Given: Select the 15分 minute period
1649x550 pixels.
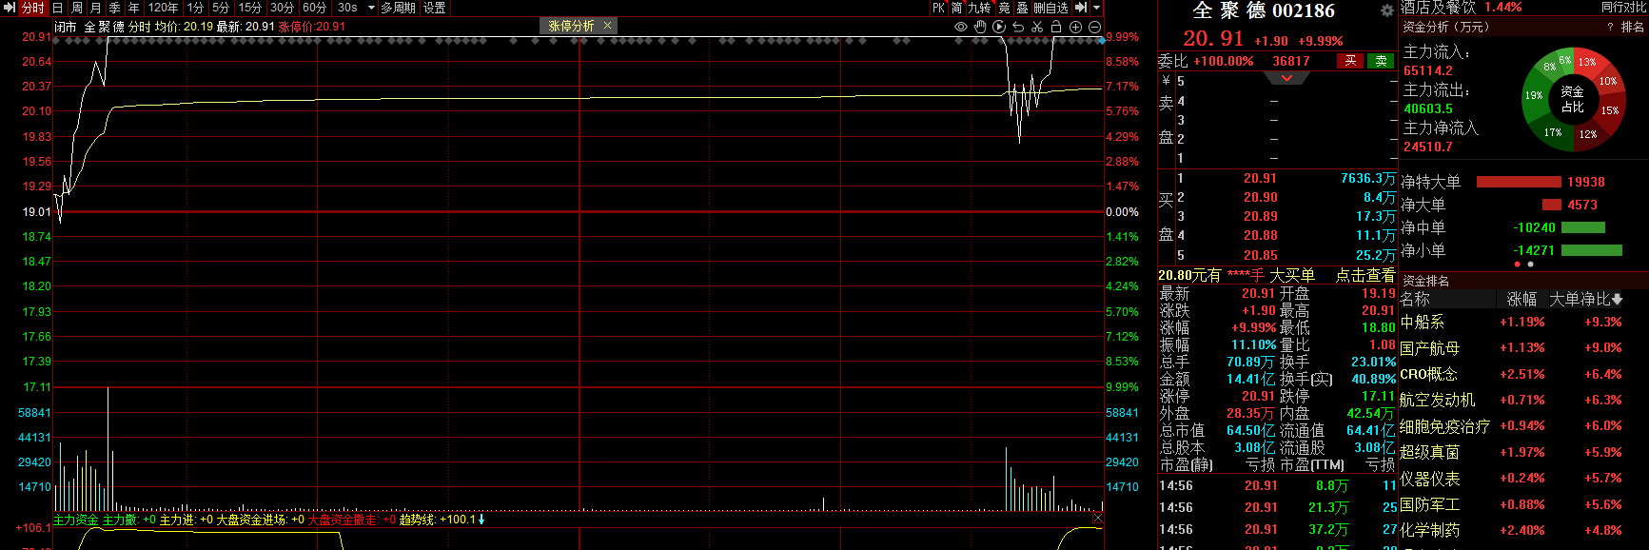Looking at the screenshot, I should click(x=249, y=8).
